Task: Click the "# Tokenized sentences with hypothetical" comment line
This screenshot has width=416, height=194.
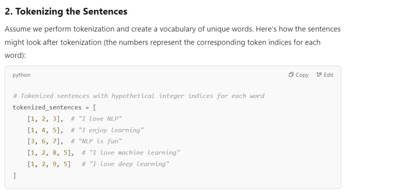Action: [x=139, y=96]
